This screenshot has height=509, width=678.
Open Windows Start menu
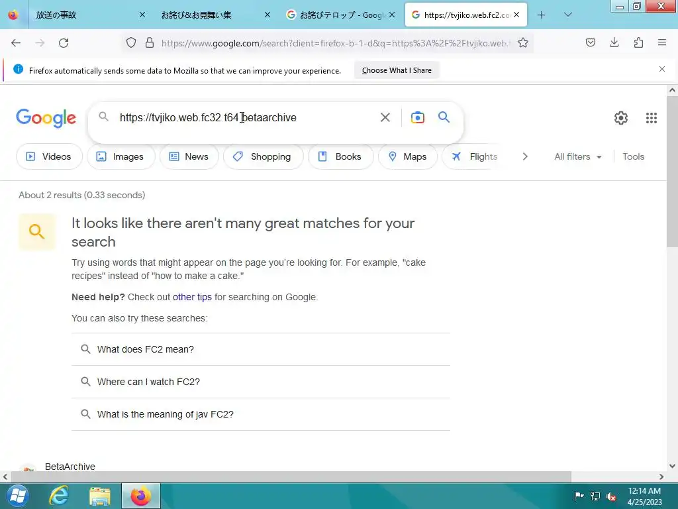click(17, 496)
